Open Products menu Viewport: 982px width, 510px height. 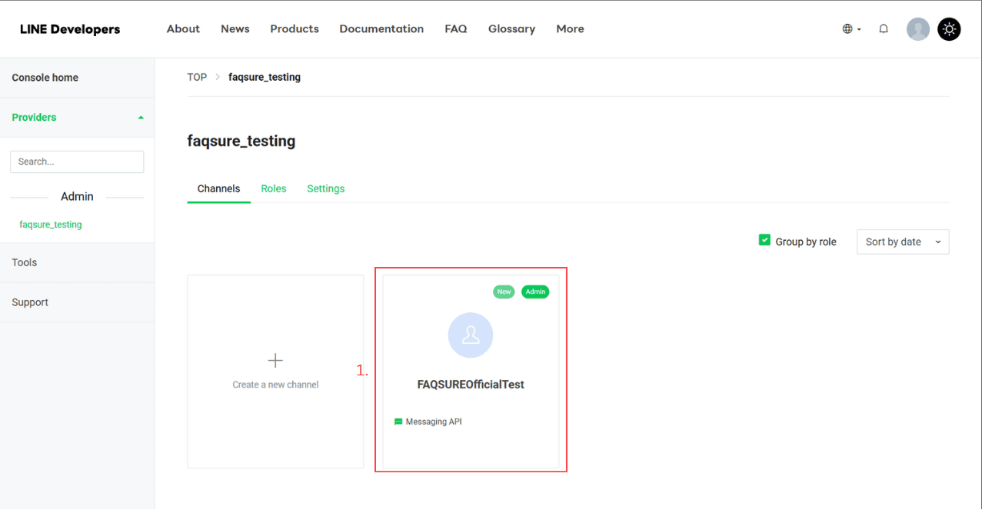tap(295, 29)
